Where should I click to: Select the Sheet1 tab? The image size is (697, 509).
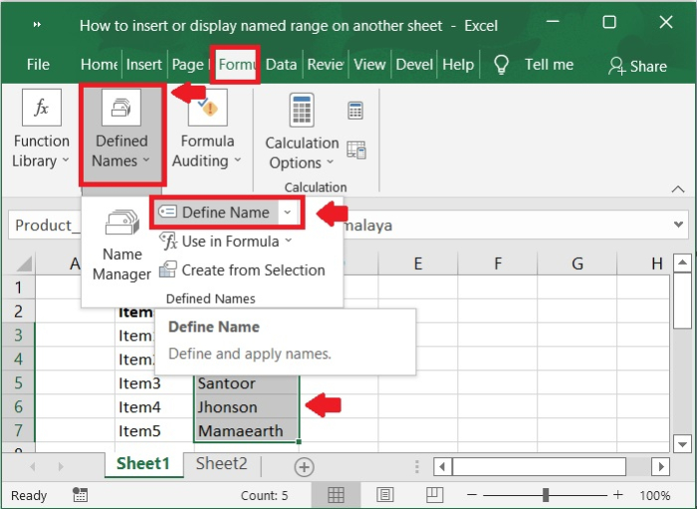point(143,464)
